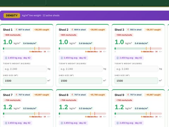Click the scale icon in Shed 1 weight chip
This screenshot has height=127, width=169.
click(6, 58)
